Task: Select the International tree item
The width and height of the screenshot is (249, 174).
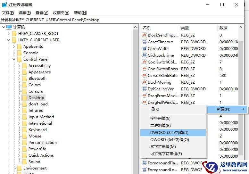Action: [x=40, y=123]
